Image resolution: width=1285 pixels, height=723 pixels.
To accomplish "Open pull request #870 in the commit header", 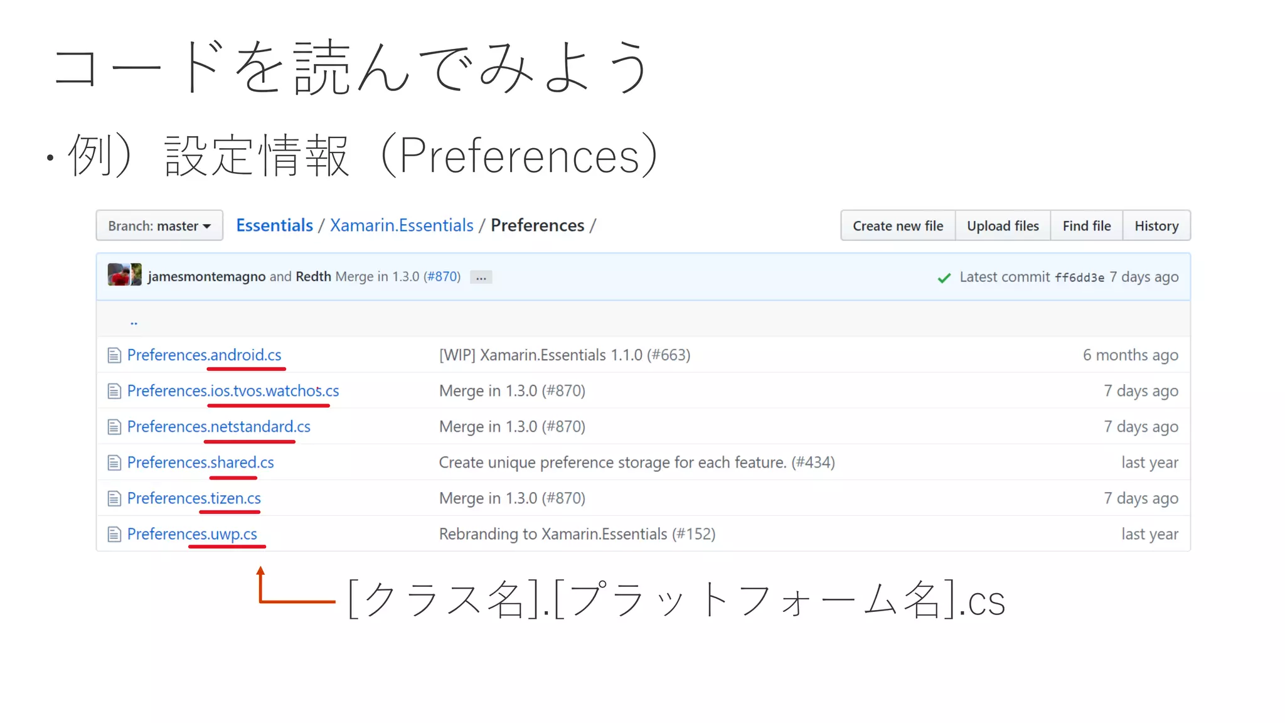I will point(442,277).
